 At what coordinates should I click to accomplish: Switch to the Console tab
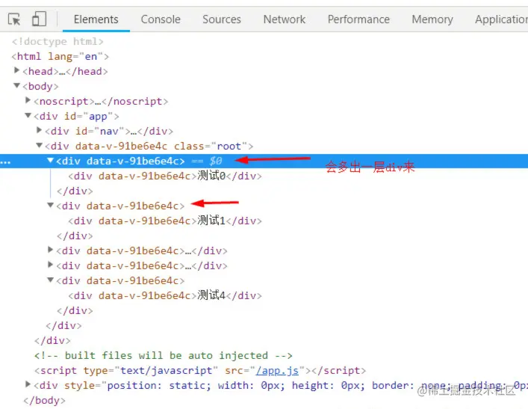click(161, 19)
